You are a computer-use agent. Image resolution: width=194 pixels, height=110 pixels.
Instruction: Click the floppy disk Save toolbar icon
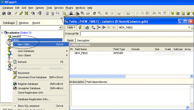[128, 13]
